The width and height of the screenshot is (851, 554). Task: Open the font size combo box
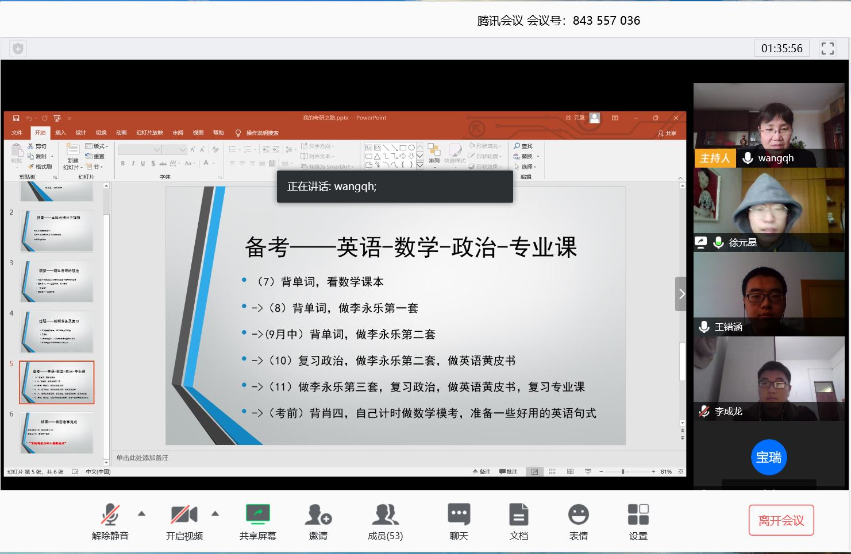[x=175, y=149]
